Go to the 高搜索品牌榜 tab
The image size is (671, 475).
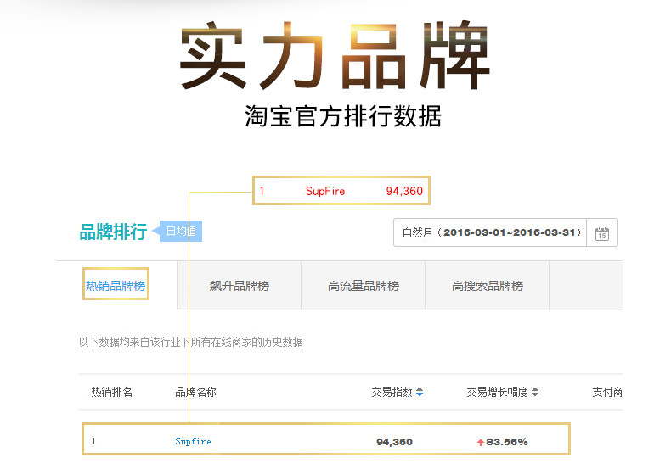(488, 286)
